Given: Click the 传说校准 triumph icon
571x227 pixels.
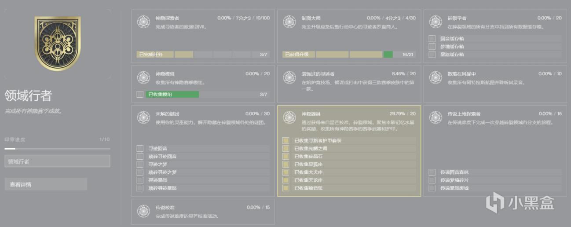Looking at the screenshot, I should pos(143,211).
